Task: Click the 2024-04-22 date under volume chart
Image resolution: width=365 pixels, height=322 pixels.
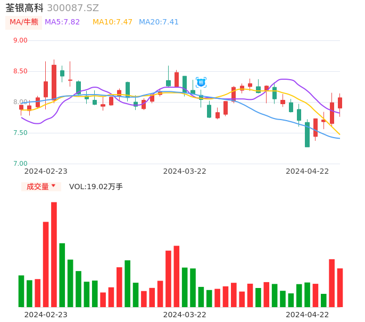Action: click(x=308, y=315)
